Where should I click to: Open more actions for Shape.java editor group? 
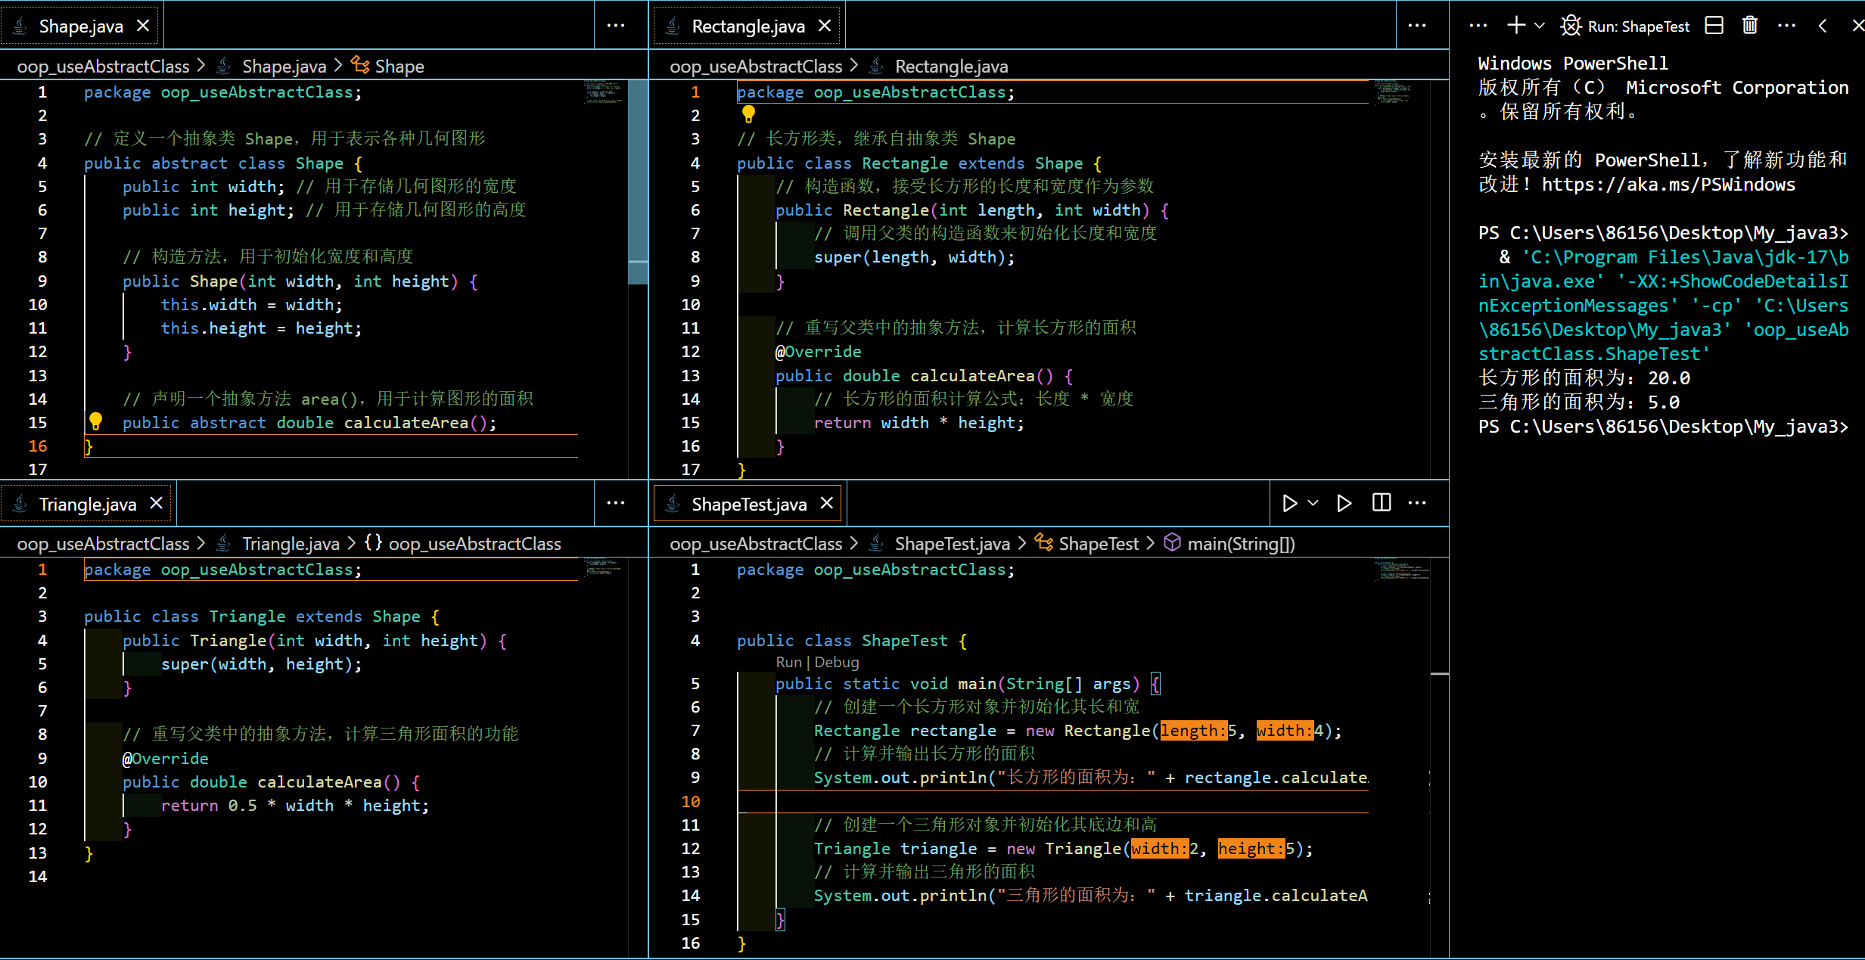tap(616, 26)
